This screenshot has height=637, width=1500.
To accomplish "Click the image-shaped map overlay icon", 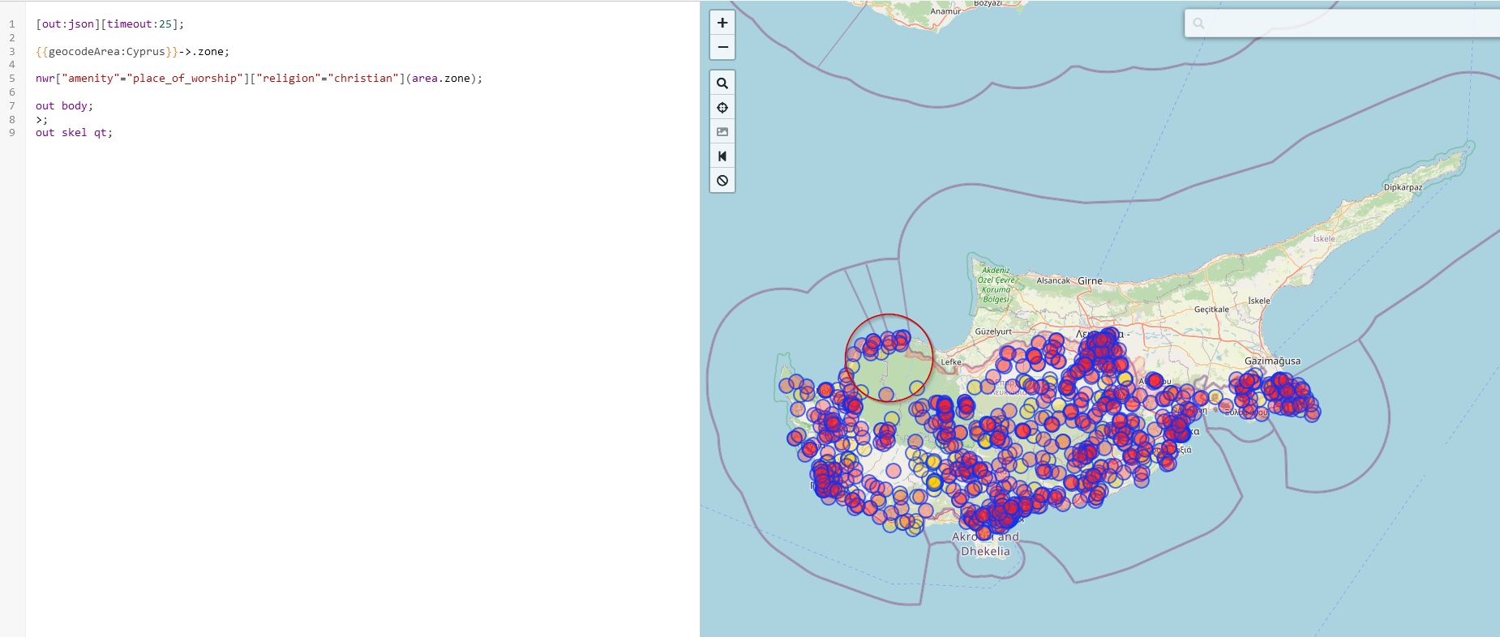I will [722, 132].
